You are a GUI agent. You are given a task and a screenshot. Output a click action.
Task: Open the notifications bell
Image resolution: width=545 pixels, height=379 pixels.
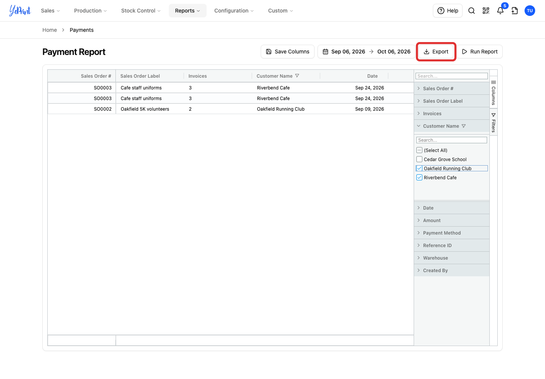tap(500, 11)
